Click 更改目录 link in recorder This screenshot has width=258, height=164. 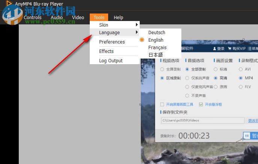(x=253, y=121)
